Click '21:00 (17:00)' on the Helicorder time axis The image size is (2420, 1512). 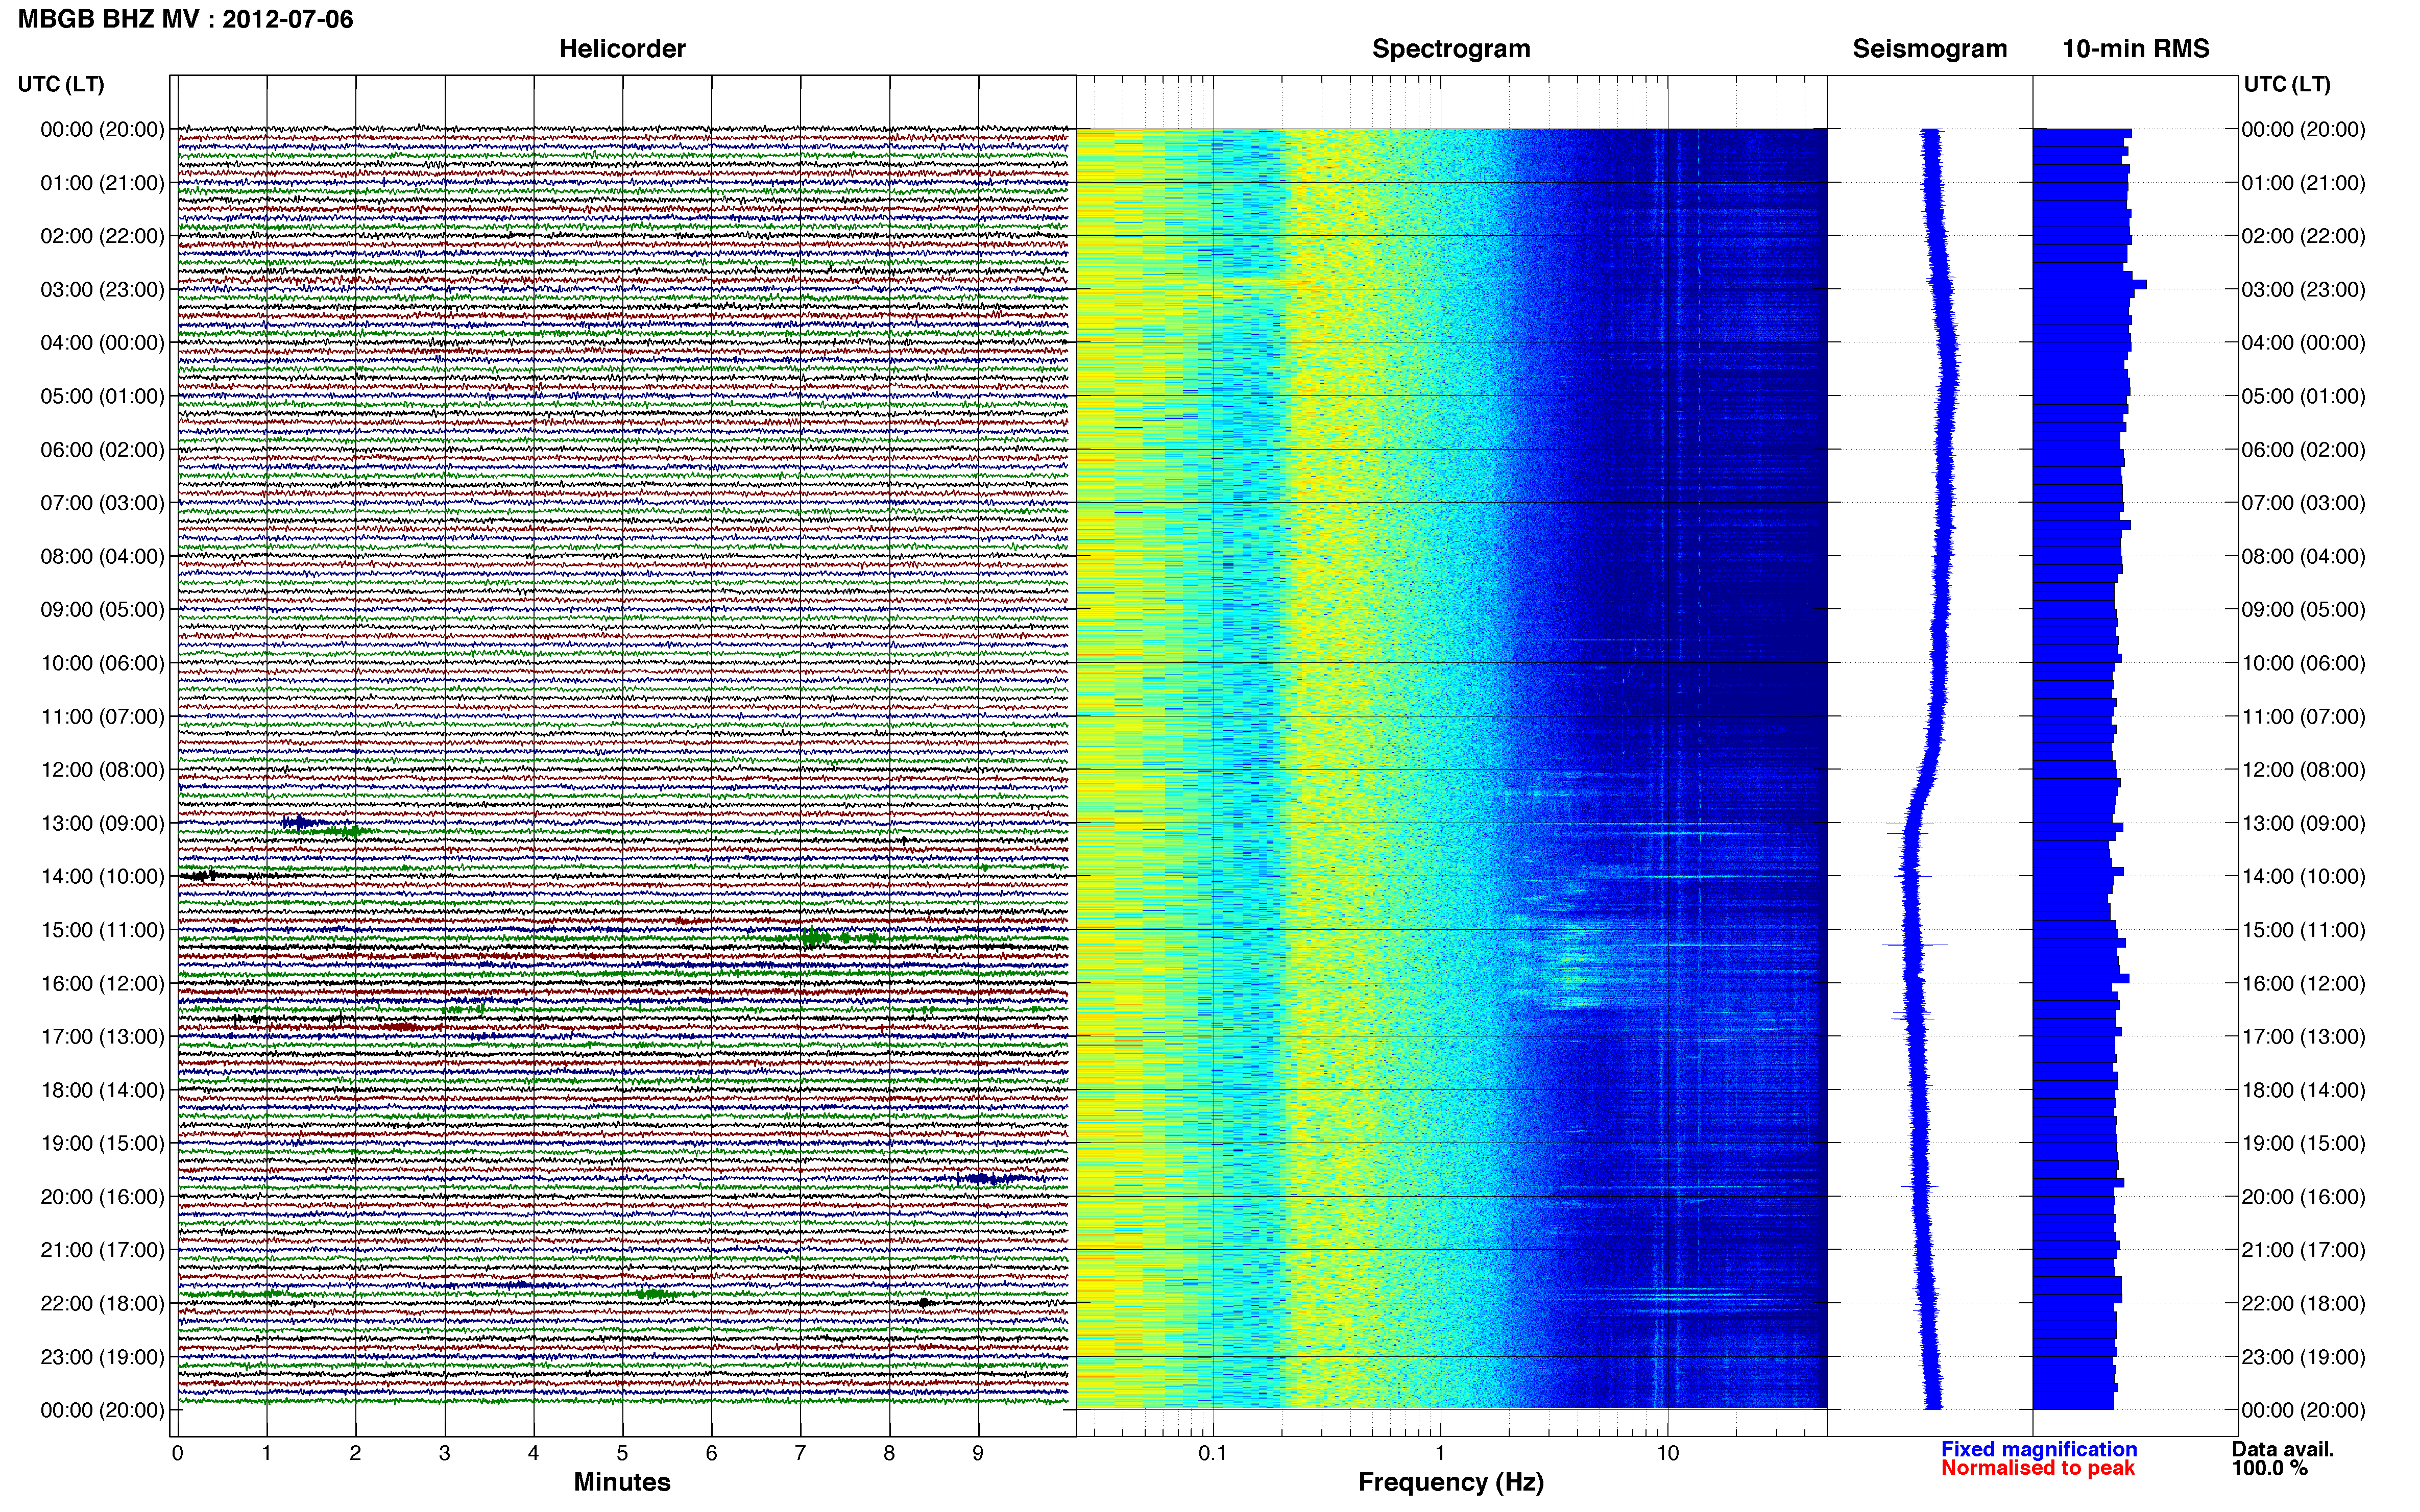tap(102, 1250)
